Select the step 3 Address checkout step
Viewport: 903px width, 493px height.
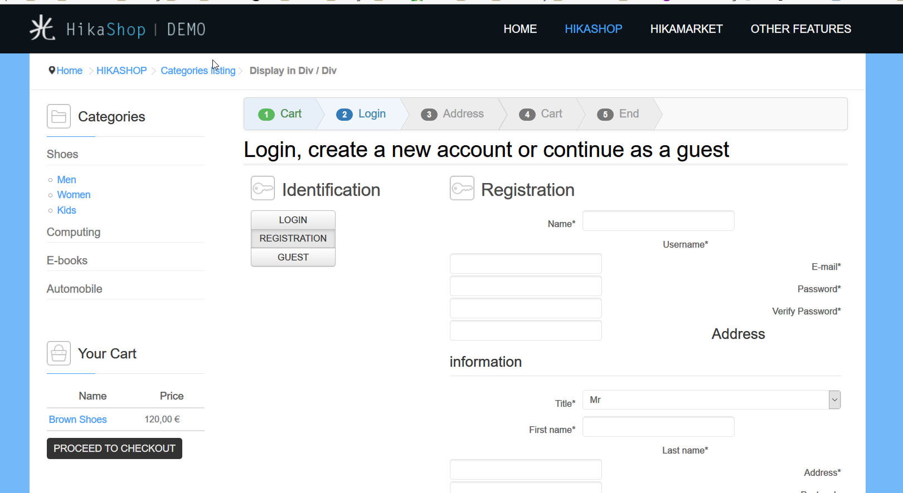pyautogui.click(x=452, y=114)
